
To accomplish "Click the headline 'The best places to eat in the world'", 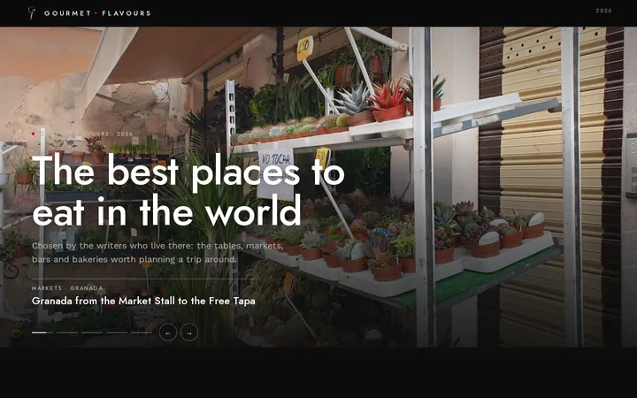I will (188, 191).
